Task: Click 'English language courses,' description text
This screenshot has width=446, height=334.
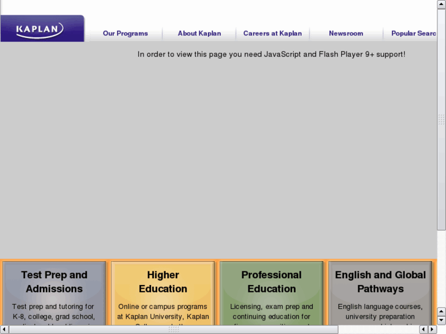Action: (380, 306)
